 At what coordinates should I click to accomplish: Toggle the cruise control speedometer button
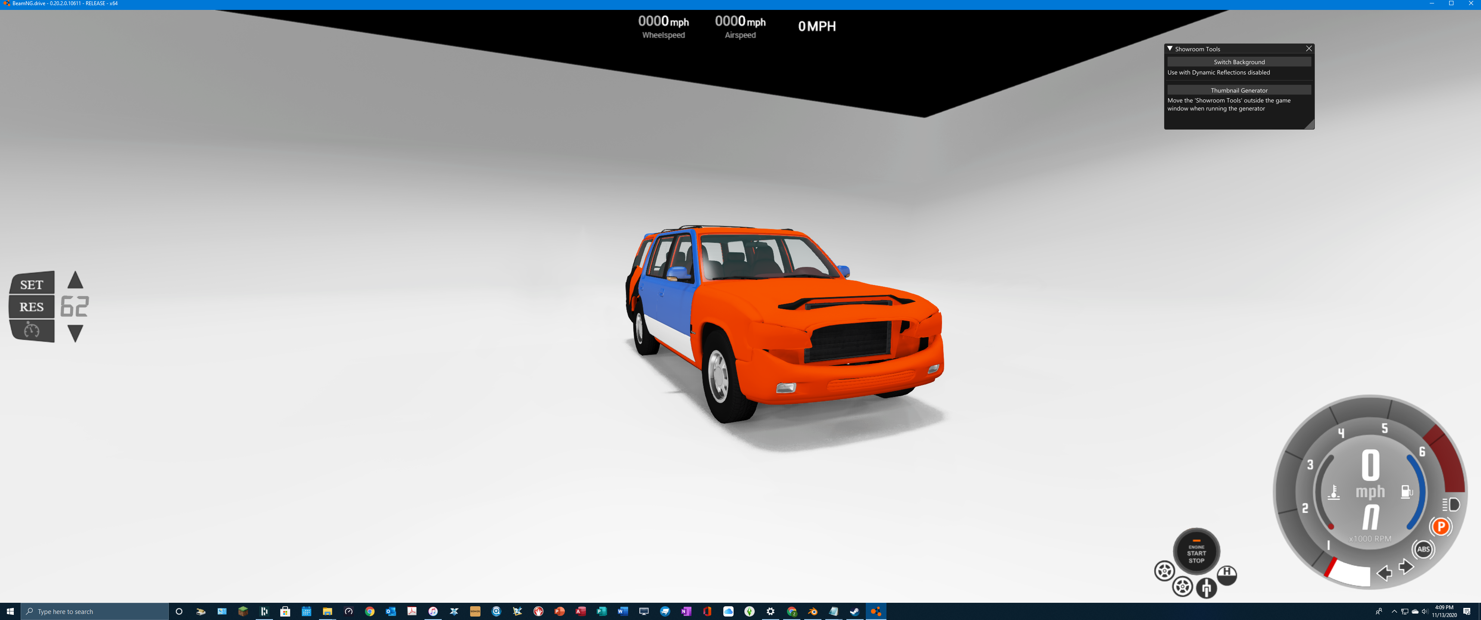[x=31, y=330]
